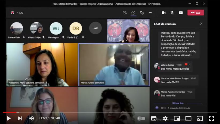220x124 pixels.
Task: Close the Chat de reunião panel
Action: pyautogui.click(x=201, y=24)
